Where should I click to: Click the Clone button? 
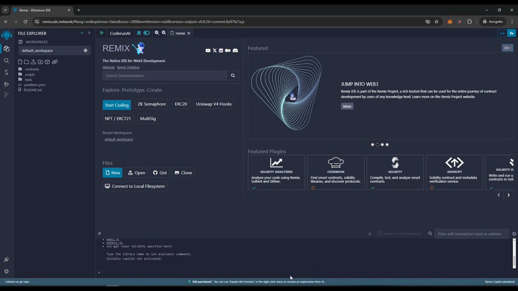pyautogui.click(x=183, y=172)
